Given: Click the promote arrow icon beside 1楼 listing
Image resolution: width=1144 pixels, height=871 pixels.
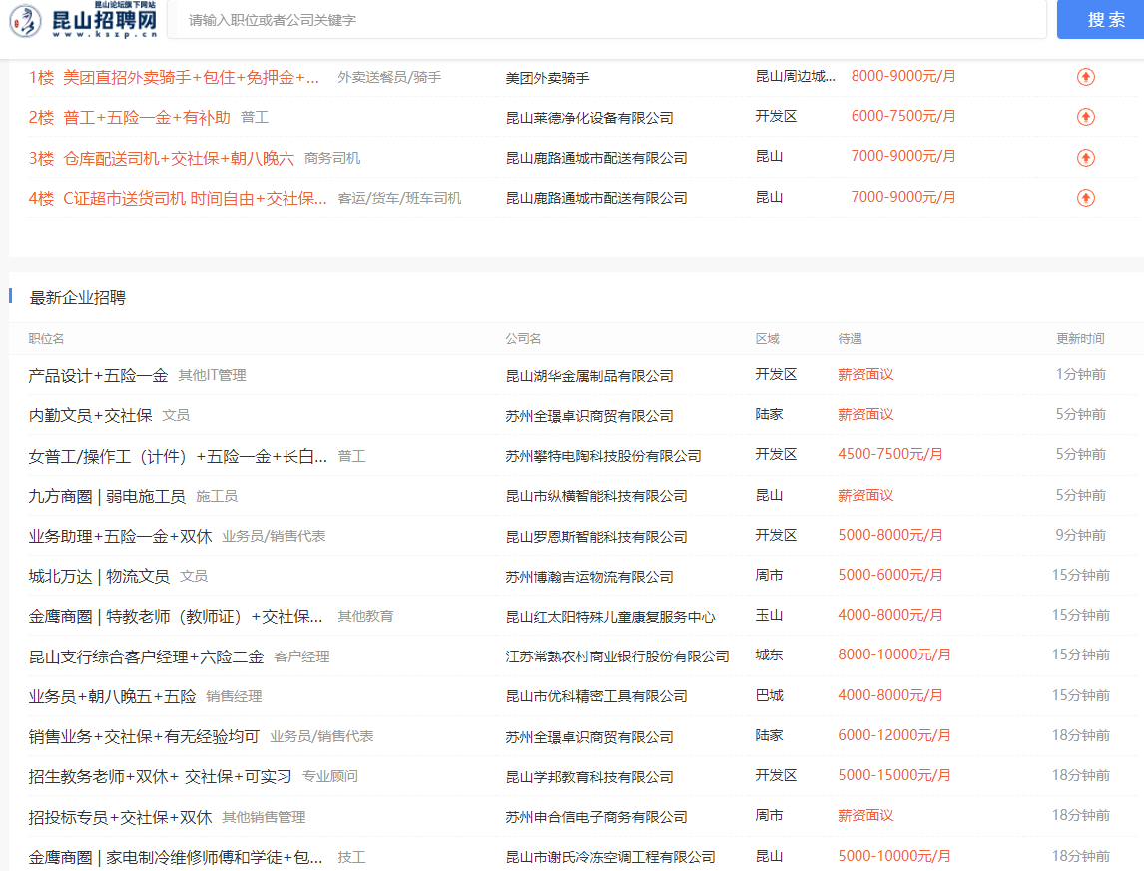Looking at the screenshot, I should pyautogui.click(x=1085, y=75).
